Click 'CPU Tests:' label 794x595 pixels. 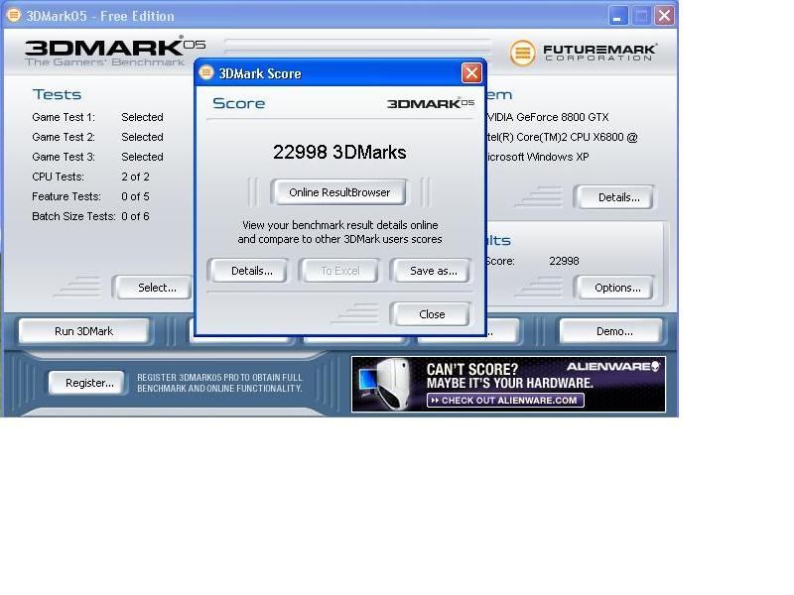[x=58, y=177]
